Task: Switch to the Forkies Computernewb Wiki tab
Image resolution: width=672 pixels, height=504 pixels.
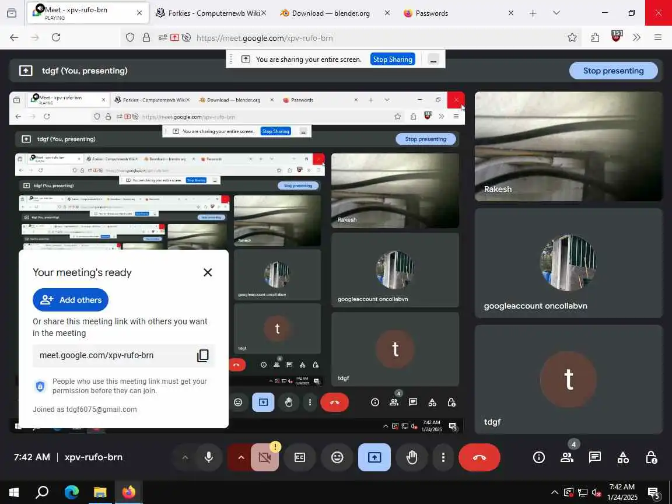Action: pos(209,13)
